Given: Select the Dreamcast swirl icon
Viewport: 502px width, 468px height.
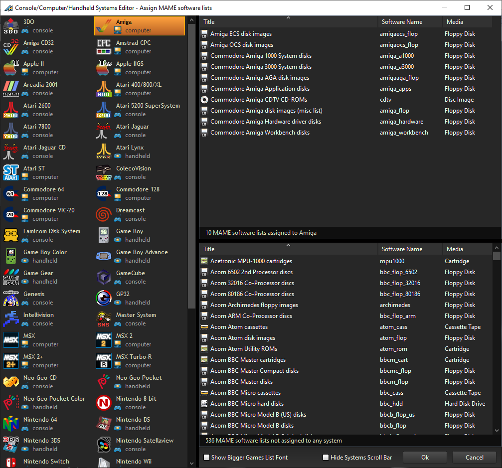Looking at the screenshot, I should pos(103,214).
